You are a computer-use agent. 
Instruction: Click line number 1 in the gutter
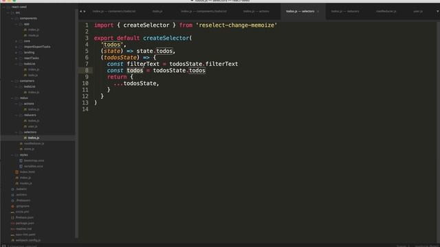(x=87, y=25)
